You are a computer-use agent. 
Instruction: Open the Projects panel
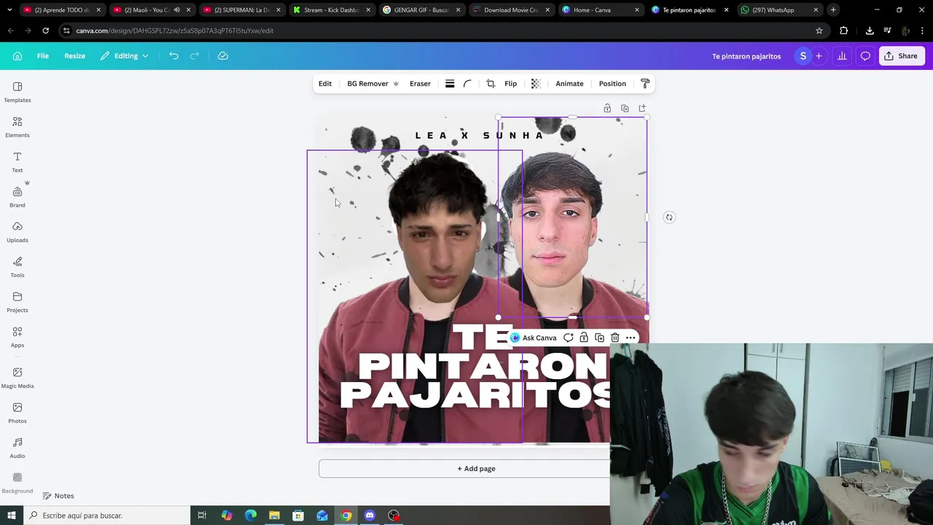point(17,302)
